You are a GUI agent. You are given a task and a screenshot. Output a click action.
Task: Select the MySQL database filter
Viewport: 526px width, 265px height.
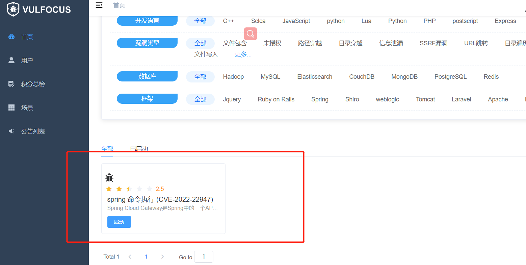coord(270,77)
